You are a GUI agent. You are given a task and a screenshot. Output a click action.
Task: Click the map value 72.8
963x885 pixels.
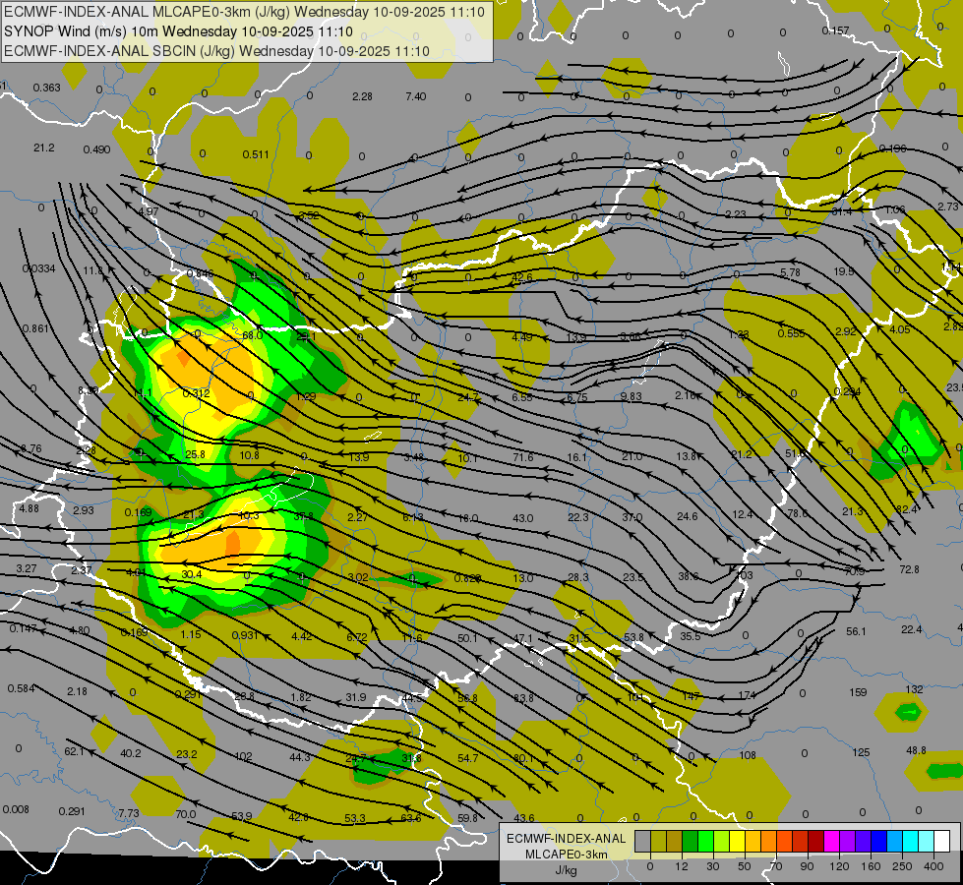(909, 570)
